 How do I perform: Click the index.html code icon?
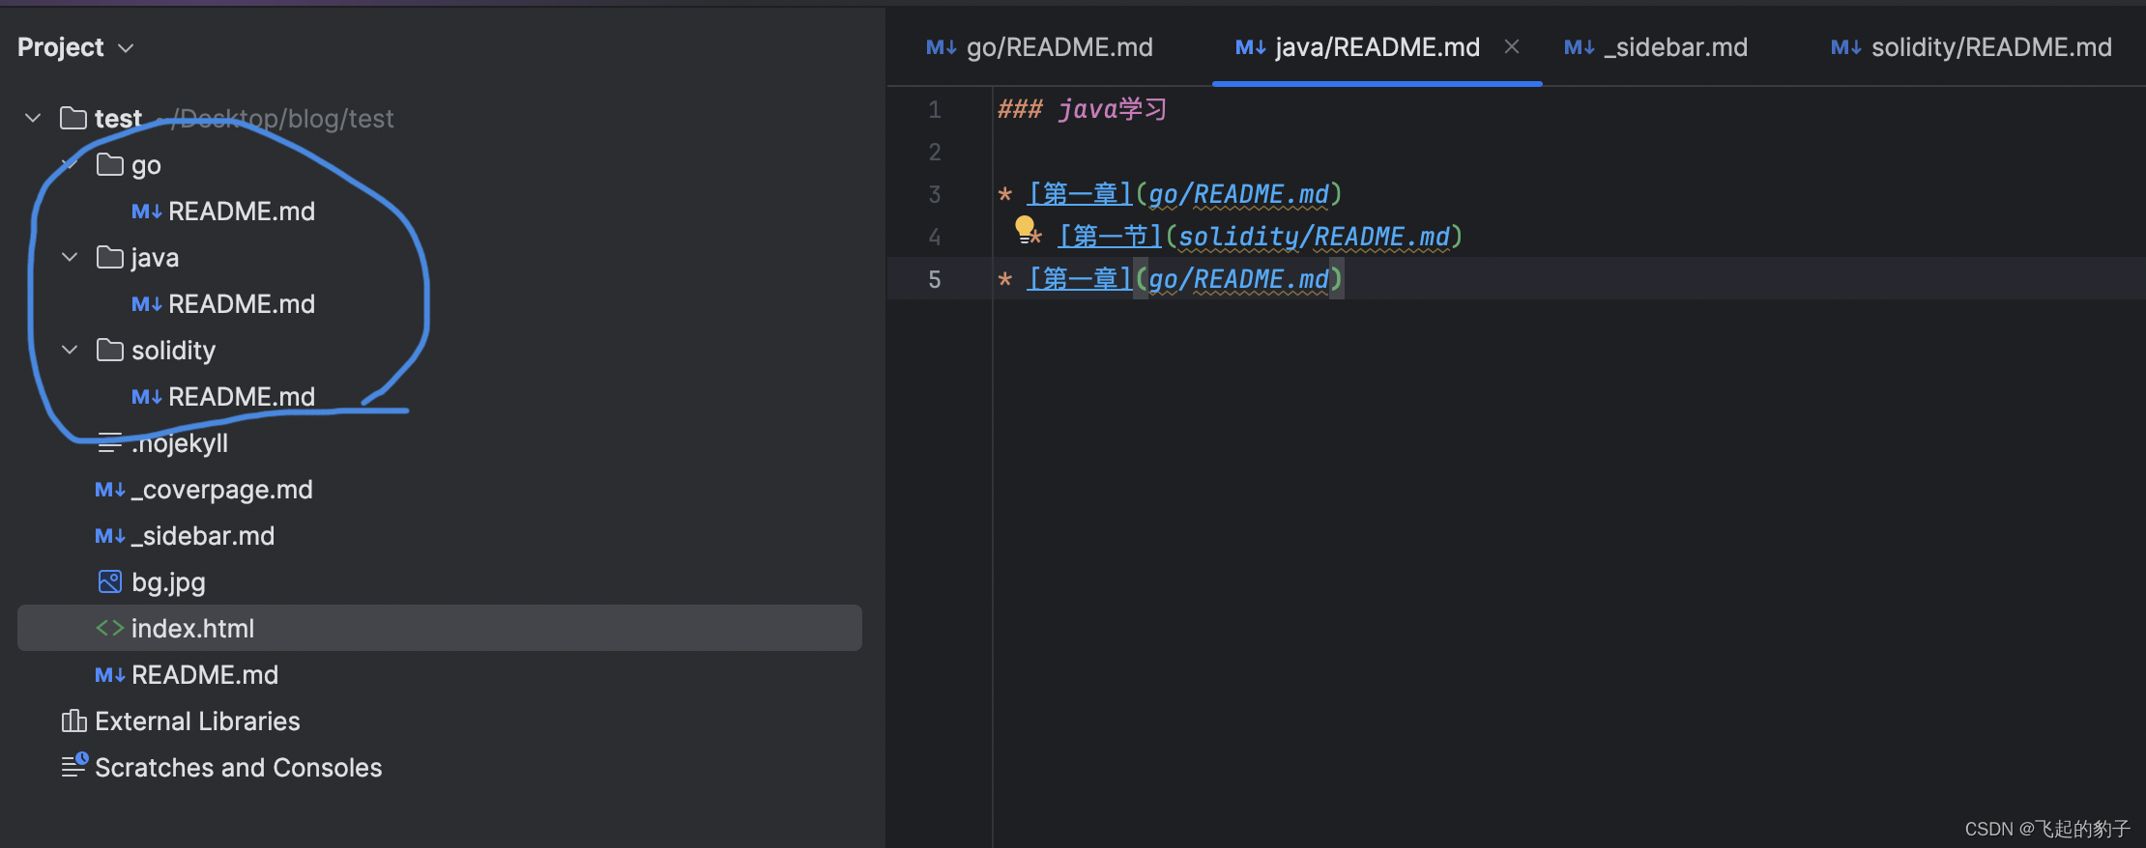[110, 629]
